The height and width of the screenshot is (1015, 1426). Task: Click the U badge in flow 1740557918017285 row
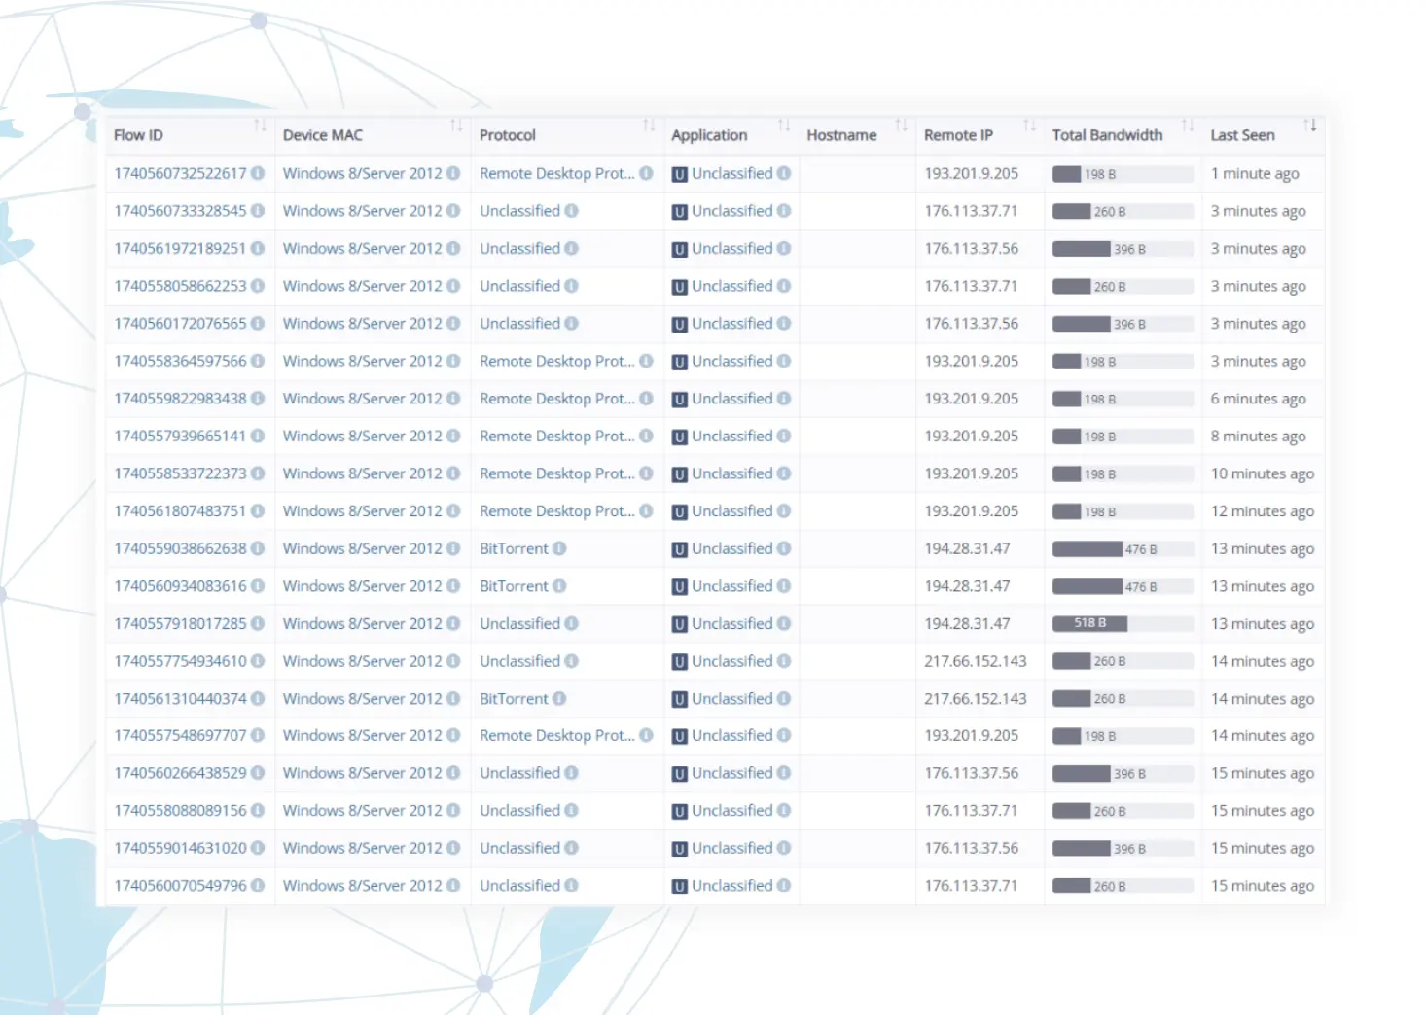click(x=680, y=624)
